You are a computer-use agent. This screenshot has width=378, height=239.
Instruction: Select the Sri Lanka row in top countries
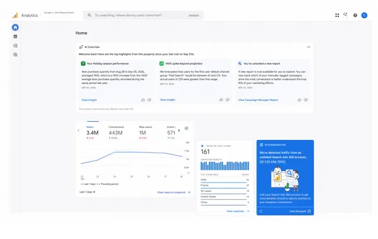point(225,191)
